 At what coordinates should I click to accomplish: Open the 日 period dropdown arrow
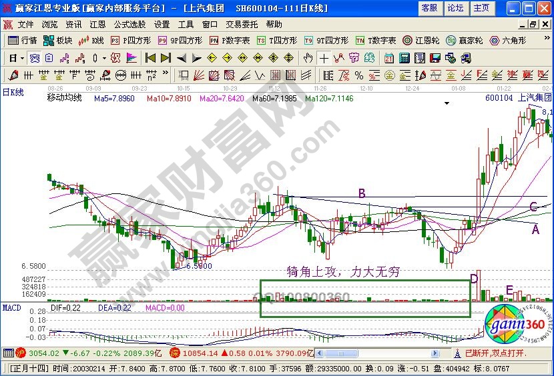pos(22,58)
